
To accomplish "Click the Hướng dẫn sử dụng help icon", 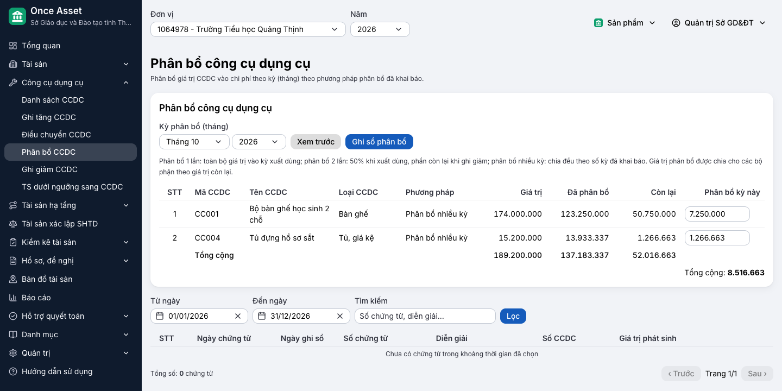I will click(x=13, y=371).
